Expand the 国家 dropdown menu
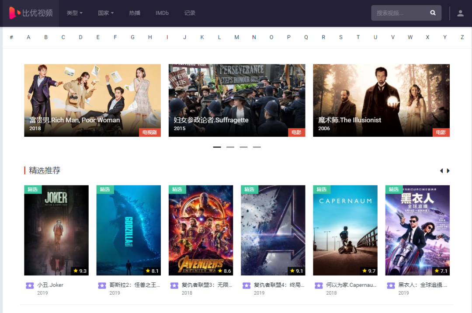Screen dimensions: 472x313 click(x=106, y=13)
